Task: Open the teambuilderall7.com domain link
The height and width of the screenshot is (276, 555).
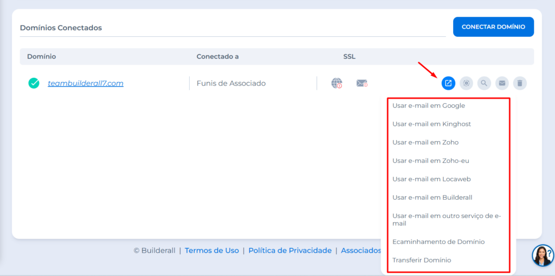Action: coord(86,83)
